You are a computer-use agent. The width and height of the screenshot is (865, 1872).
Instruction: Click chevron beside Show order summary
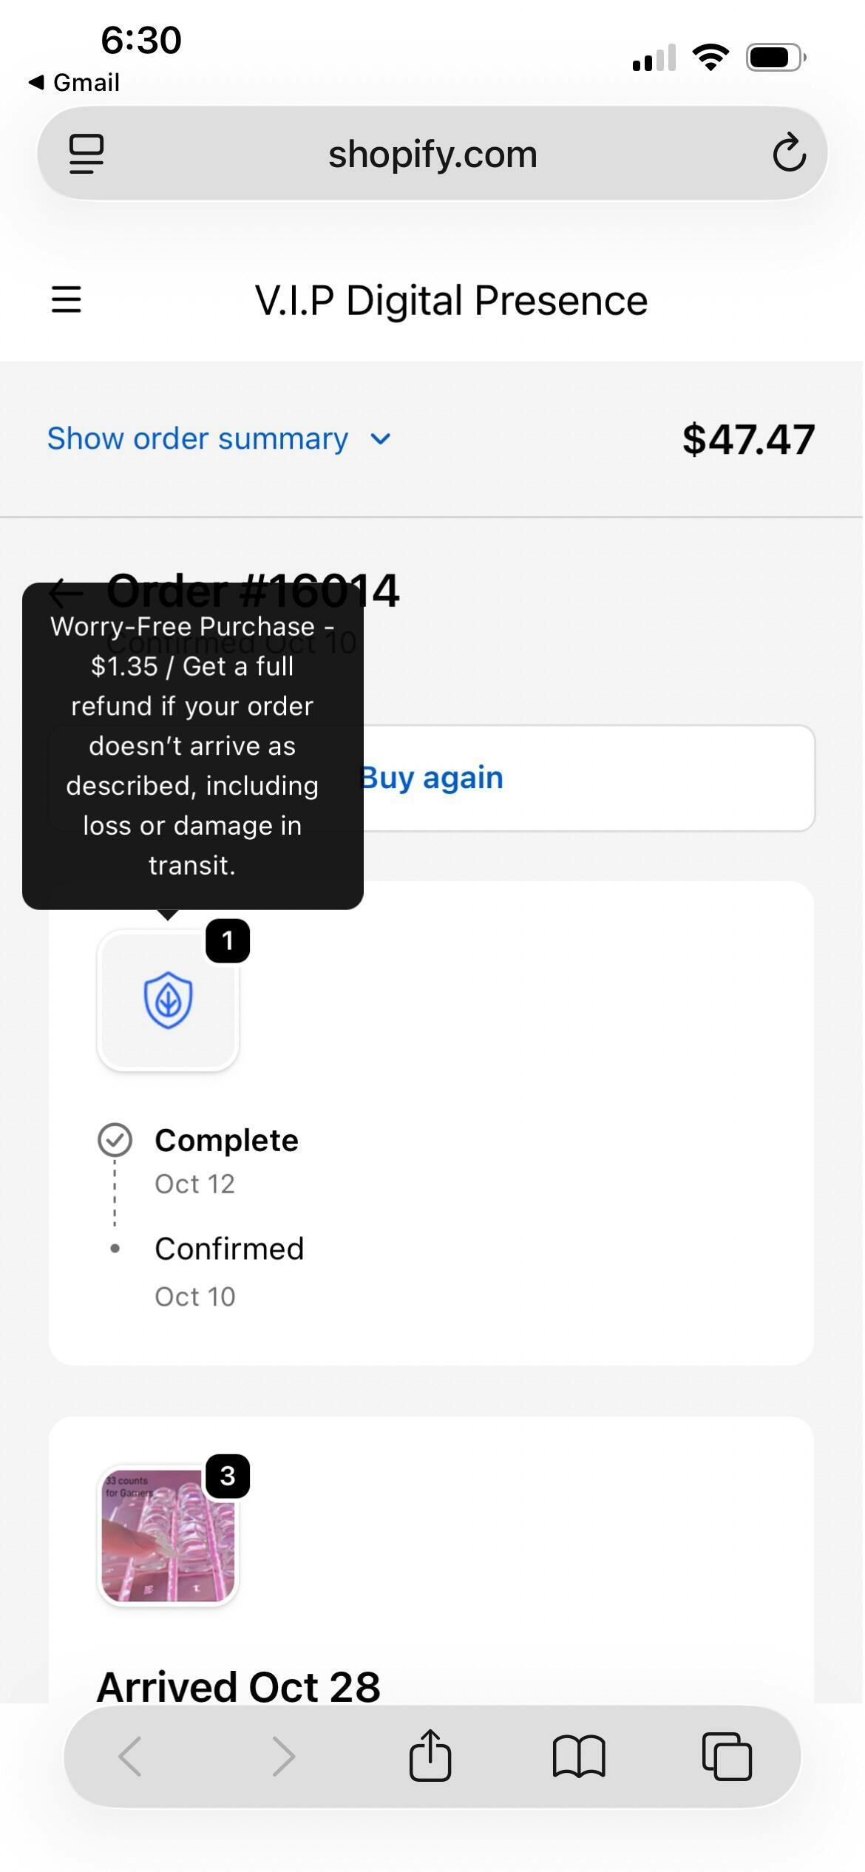(x=381, y=439)
